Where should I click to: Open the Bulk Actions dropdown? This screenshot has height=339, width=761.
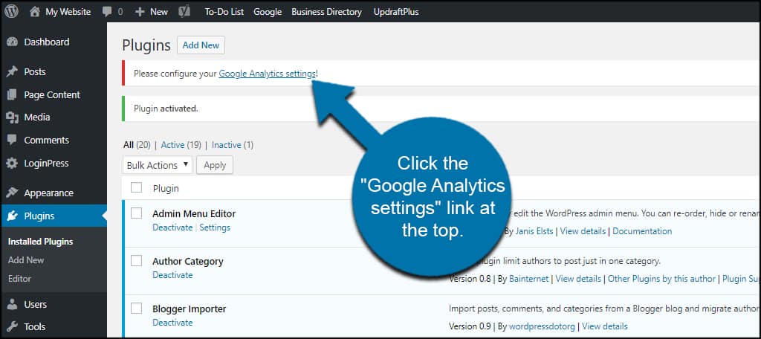(x=158, y=165)
